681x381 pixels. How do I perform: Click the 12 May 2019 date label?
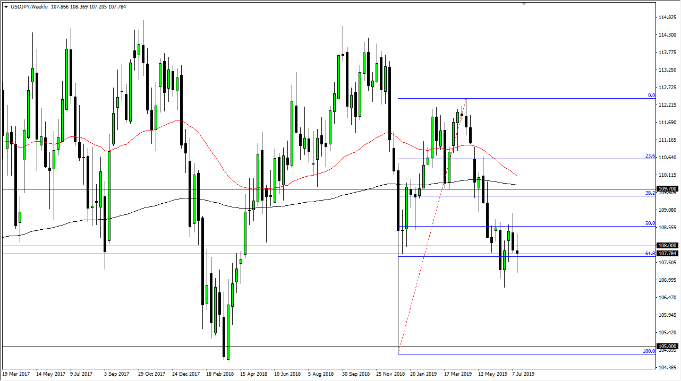tap(491, 374)
